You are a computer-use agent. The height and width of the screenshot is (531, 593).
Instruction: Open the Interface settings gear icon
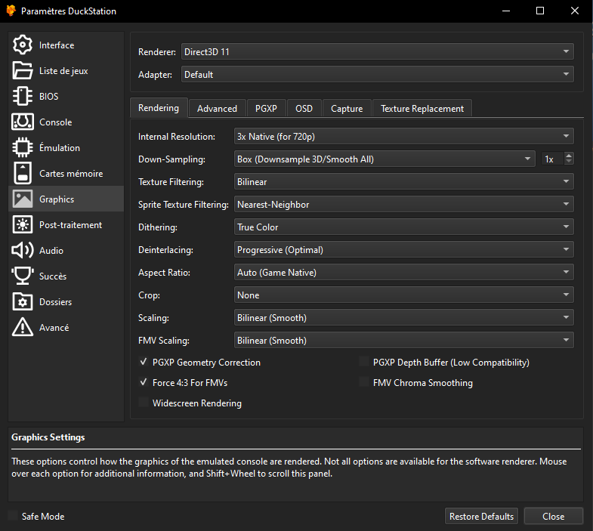click(x=23, y=45)
